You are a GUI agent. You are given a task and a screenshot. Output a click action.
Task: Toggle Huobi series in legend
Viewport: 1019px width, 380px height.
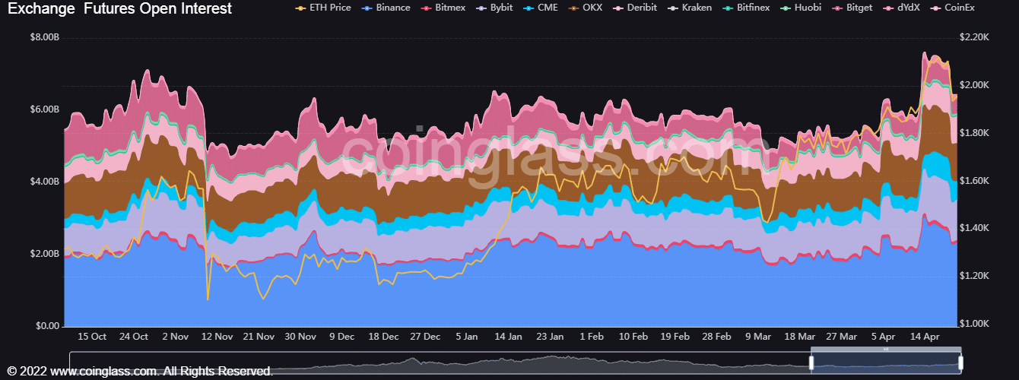[x=805, y=8]
